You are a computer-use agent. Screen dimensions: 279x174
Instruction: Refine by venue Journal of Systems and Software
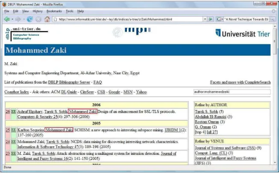pyautogui.click(x=225, y=148)
